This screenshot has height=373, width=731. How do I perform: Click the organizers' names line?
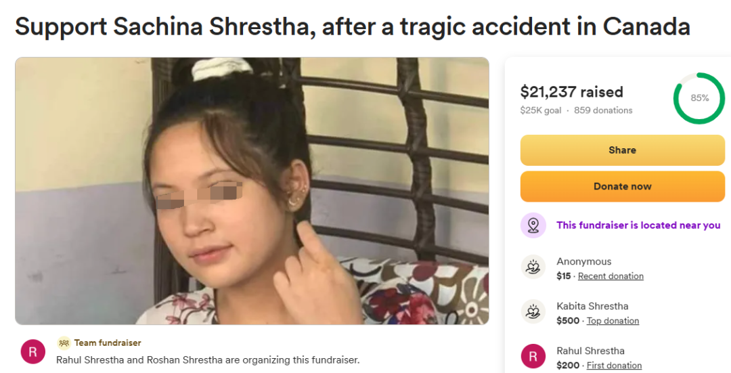[x=208, y=360]
